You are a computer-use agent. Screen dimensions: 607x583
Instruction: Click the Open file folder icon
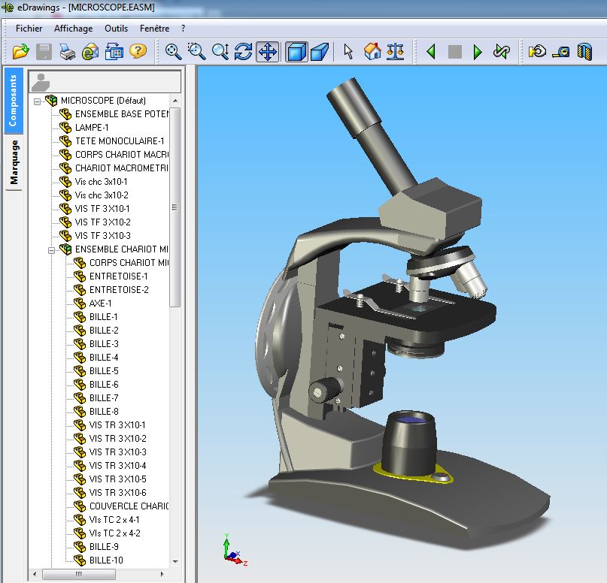tap(20, 51)
